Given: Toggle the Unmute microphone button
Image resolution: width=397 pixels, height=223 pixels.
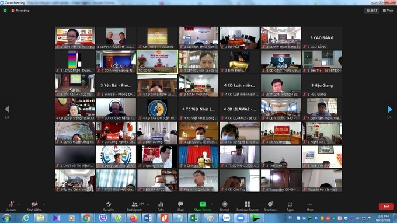Looking at the screenshot, I should 11,206.
